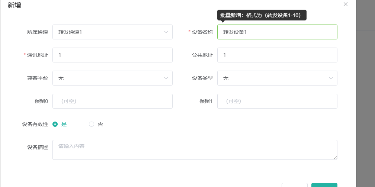Focus the 保留1 optional input

[277, 101]
